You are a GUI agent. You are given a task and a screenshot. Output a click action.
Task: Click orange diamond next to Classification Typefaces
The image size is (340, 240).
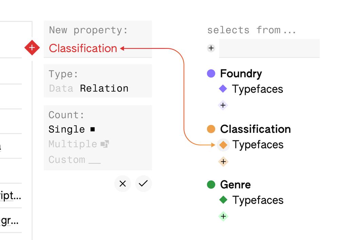pyautogui.click(x=223, y=145)
